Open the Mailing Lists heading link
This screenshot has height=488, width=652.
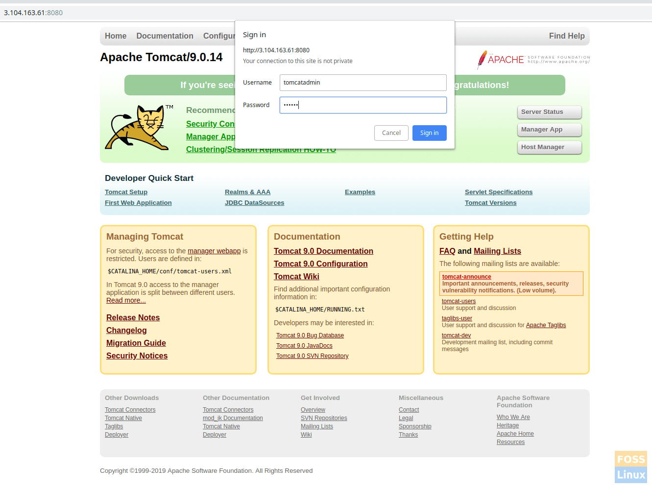click(497, 251)
